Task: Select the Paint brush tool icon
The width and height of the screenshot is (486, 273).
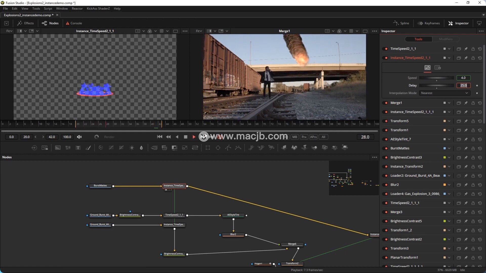Action: point(88,148)
